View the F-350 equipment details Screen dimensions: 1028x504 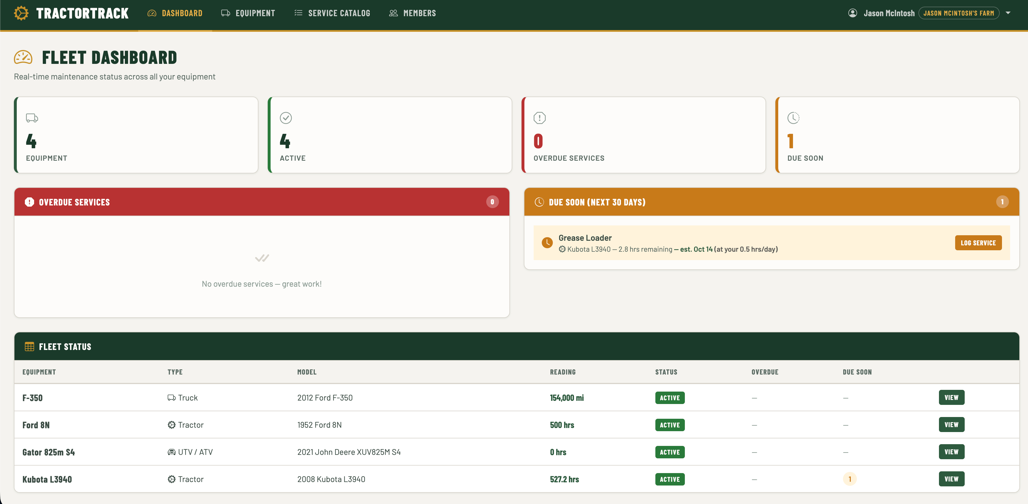tap(951, 397)
